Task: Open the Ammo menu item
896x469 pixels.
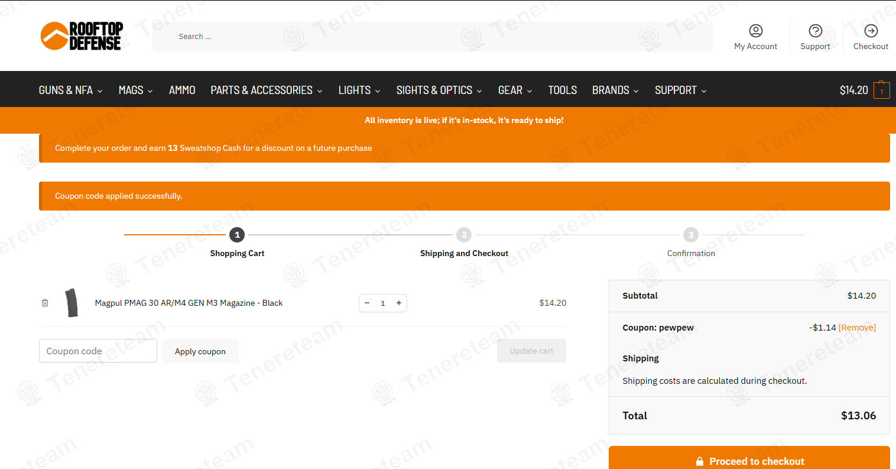Action: coord(182,90)
